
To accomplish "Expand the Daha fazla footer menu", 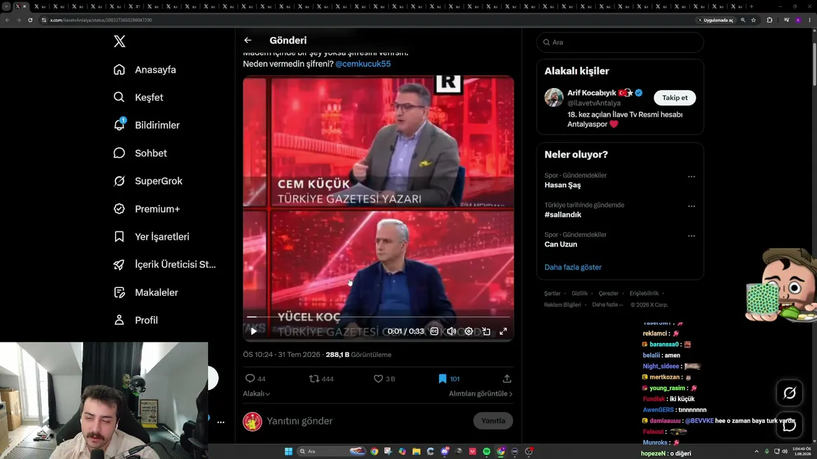I will 608,305.
